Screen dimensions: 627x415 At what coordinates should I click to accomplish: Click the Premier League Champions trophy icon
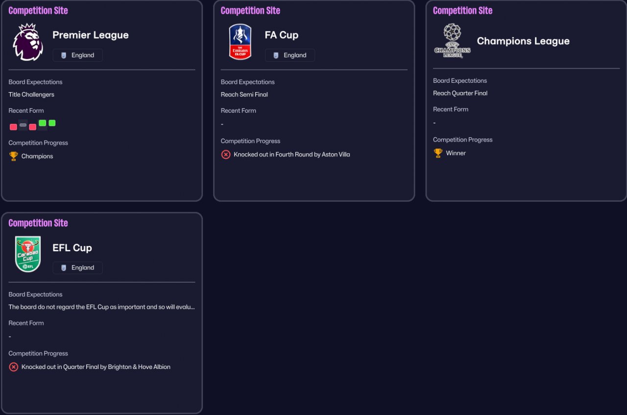[13, 156]
